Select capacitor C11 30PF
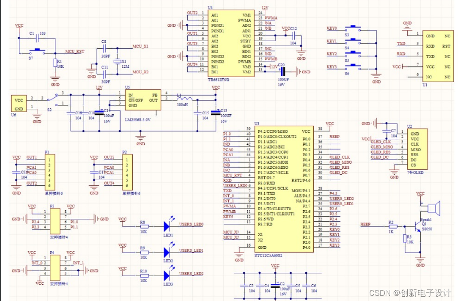This screenshot has width=458, height=301. tap(105, 74)
